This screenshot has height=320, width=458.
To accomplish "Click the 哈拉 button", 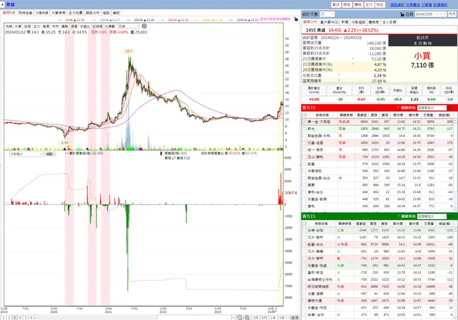I will 380,5.
